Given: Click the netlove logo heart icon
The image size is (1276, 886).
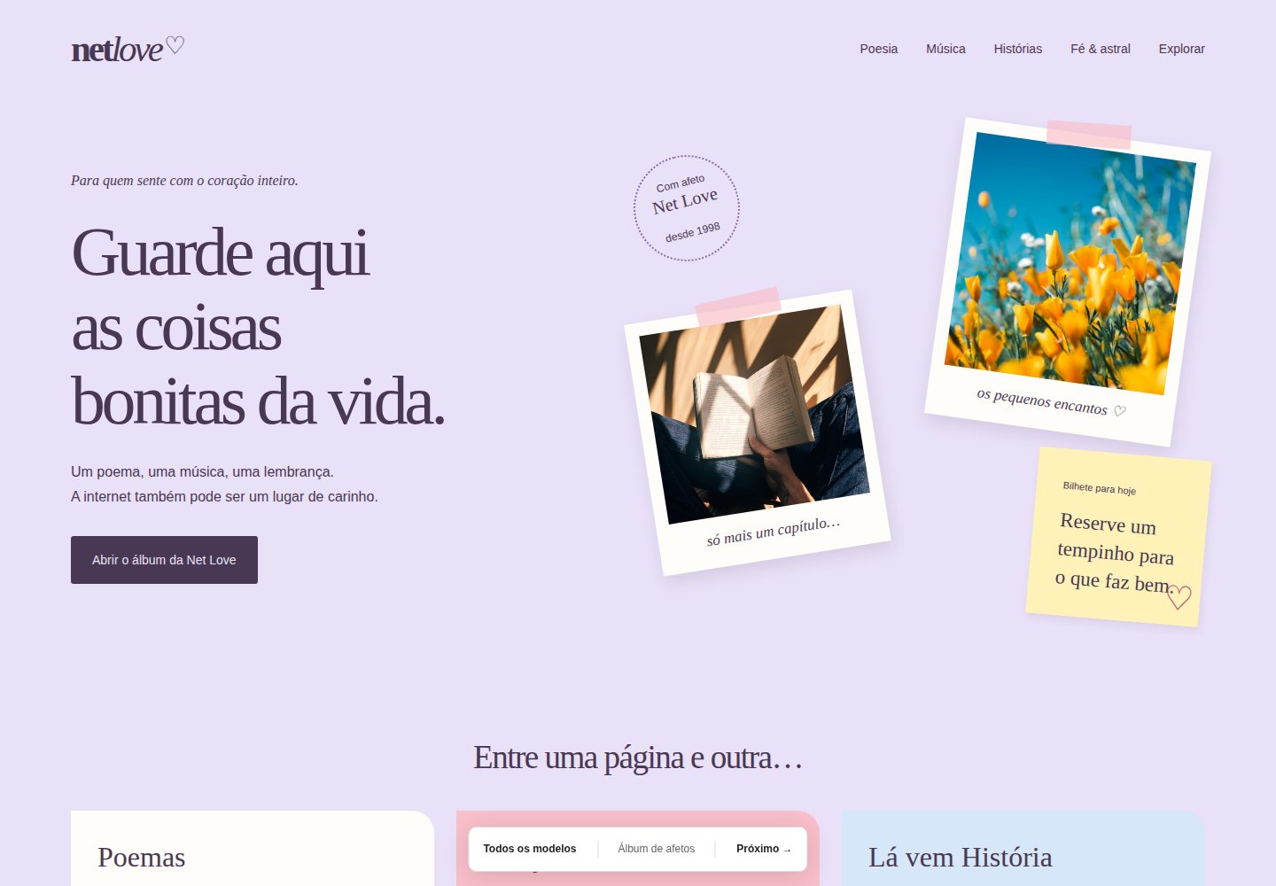Looking at the screenshot, I should pyautogui.click(x=175, y=44).
